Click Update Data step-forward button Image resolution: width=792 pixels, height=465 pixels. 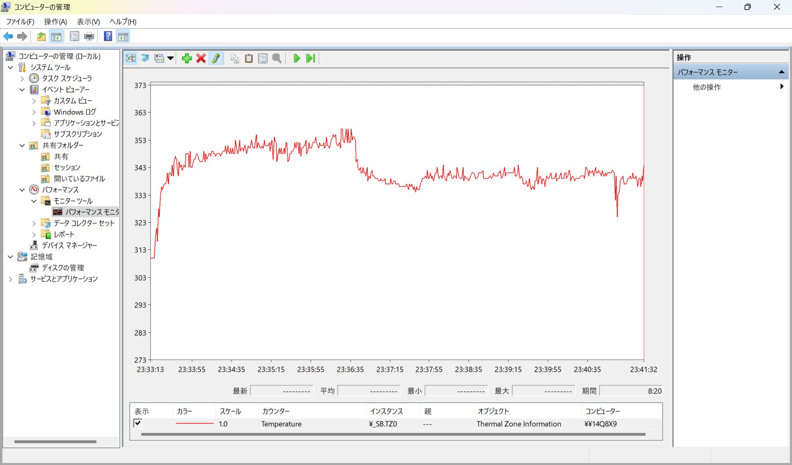coord(311,59)
